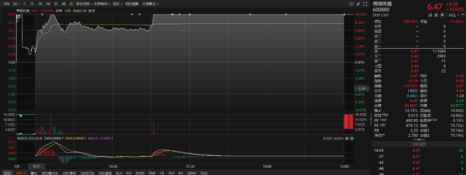Expand the 走势叠加 dropdown
The width and height of the screenshot is (466, 175).
pos(102,4)
